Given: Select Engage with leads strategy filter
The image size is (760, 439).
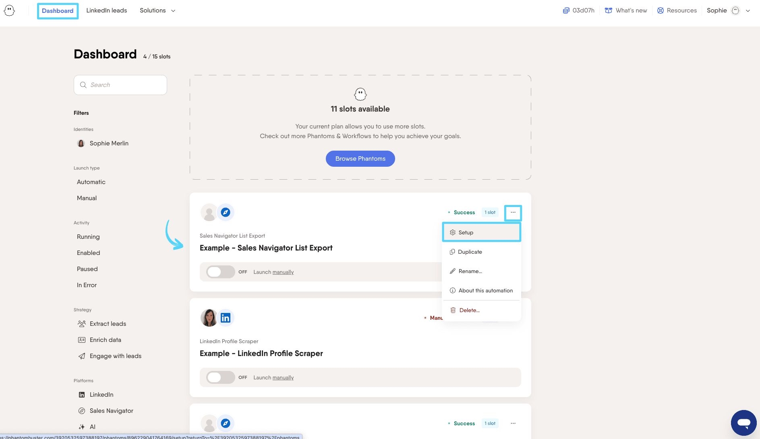Looking at the screenshot, I should point(116,356).
